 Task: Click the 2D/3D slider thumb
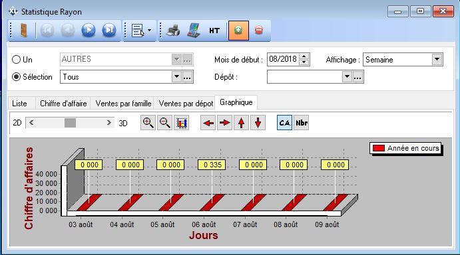point(70,123)
